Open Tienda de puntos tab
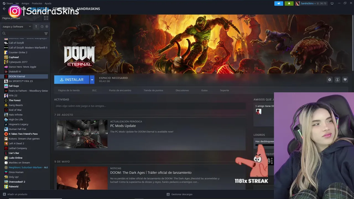 tap(153, 90)
